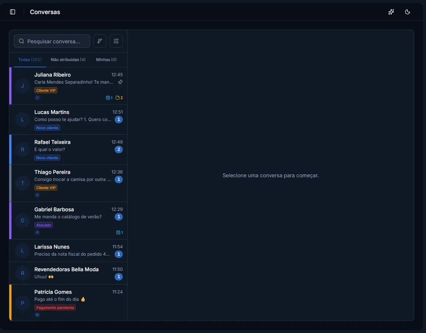Viewport: 426px width, 333px height.
Task: Click 'Me manda o catálogo de verão?' preview
Action: [x=68, y=217]
